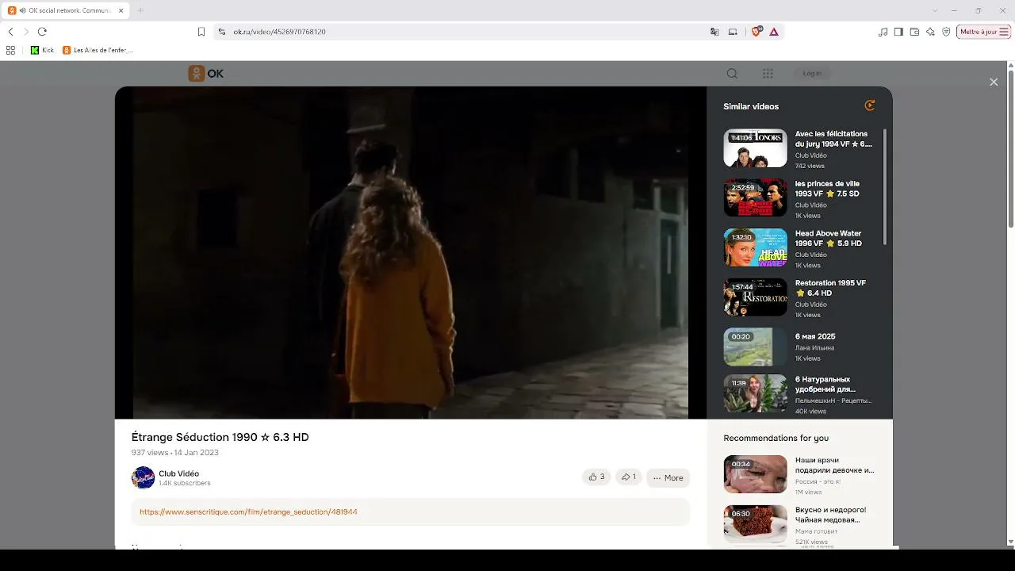Click title Restoration 1995 VF
1015x571 pixels.
click(830, 288)
